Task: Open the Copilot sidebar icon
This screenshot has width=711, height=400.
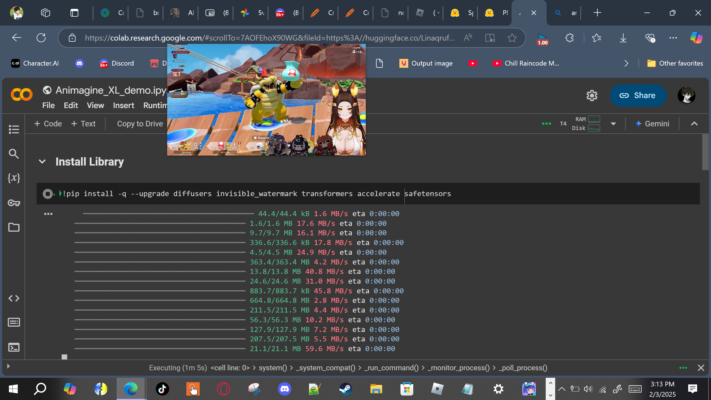Action: 697,38
